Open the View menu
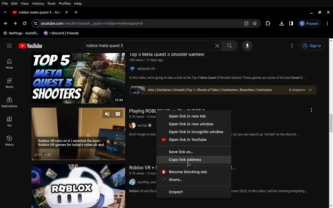Image resolution: width=333 pixels, height=208 pixels. tap(25, 3)
